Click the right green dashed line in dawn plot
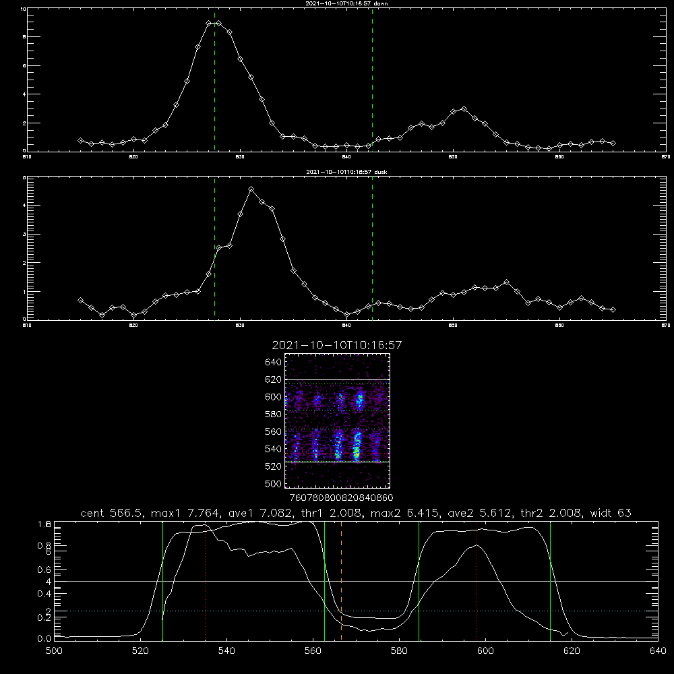The height and width of the screenshot is (674, 674). tap(372, 80)
